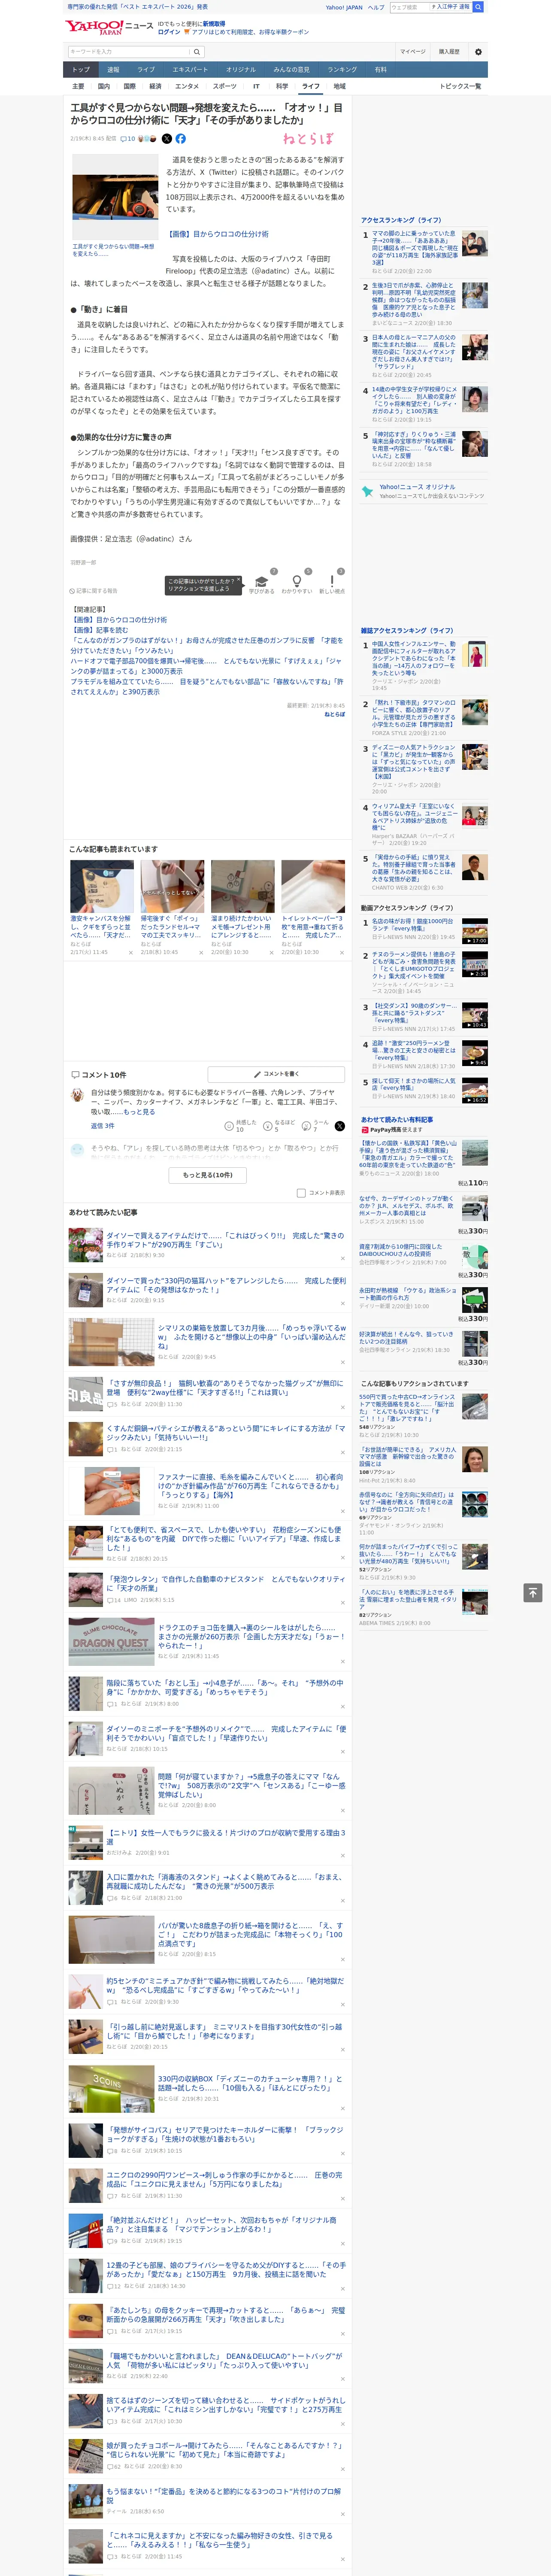The image size is (551, 2576).
Task: Select the ライフ category tab
Action: point(311,86)
